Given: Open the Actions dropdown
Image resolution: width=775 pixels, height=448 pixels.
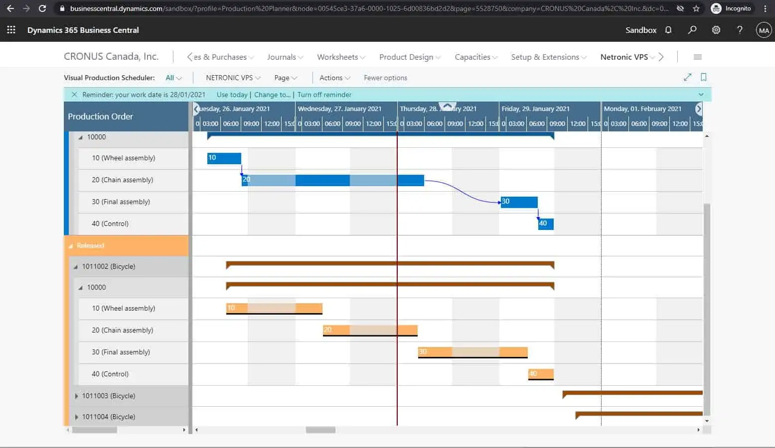Looking at the screenshot, I should tap(335, 78).
